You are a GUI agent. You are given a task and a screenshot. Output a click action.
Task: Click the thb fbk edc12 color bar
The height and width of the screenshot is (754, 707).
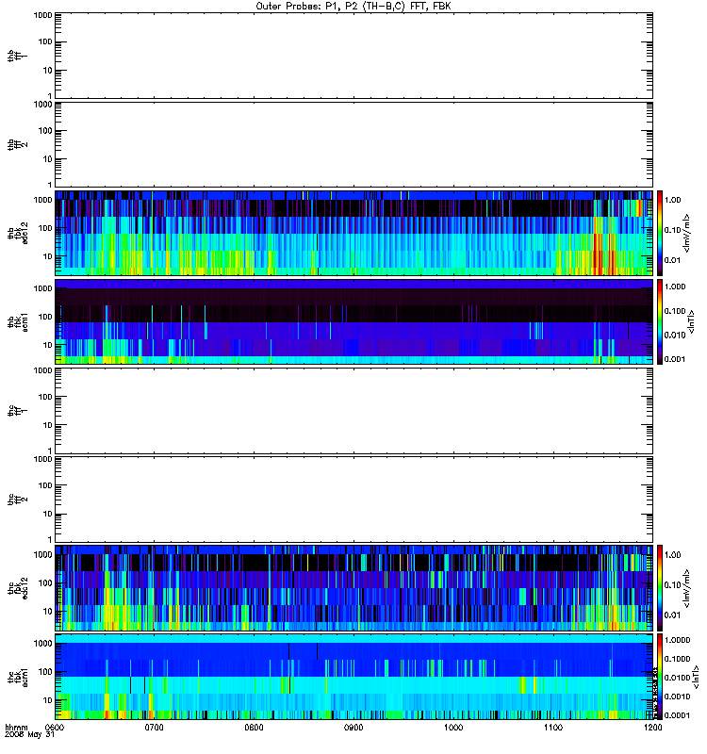[660, 233]
